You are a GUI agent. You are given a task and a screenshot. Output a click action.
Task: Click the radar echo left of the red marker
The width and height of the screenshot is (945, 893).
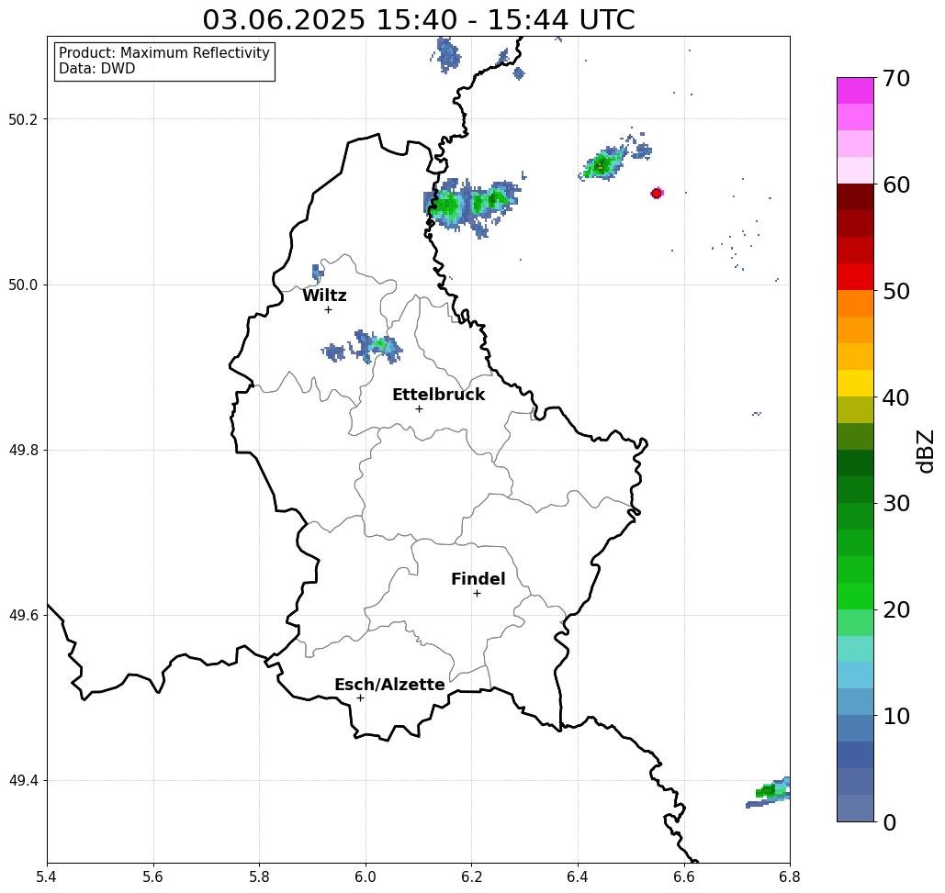point(604,162)
